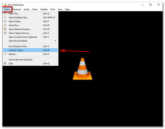Click the Open Network Stream icon
Viewport: 165px width, 129px height.
(x=5, y=29)
